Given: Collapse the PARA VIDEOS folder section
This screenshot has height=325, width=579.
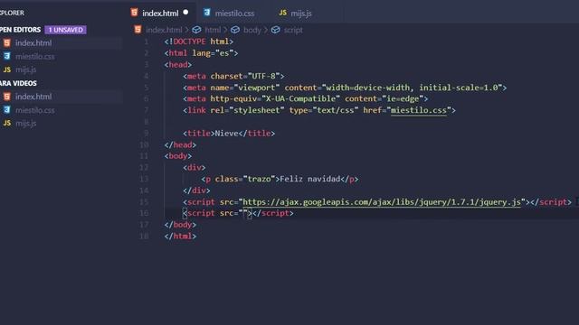Looking at the screenshot, I should pyautogui.click(x=18, y=83).
